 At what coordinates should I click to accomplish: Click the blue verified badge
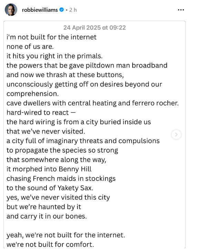pyautogui.click(x=61, y=10)
